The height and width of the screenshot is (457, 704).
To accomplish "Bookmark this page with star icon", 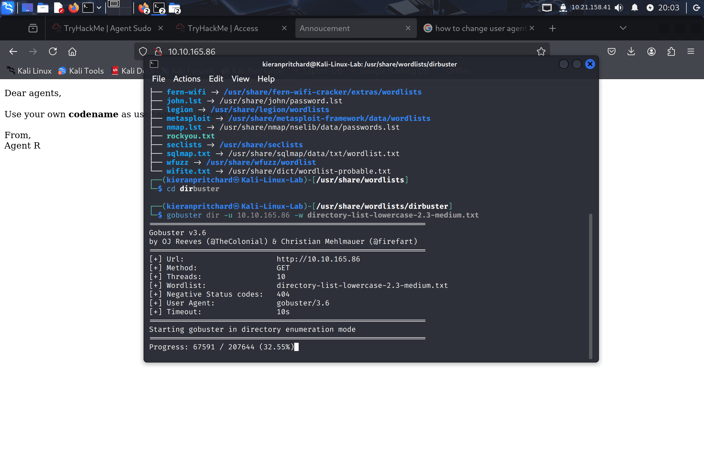I will [x=541, y=52].
